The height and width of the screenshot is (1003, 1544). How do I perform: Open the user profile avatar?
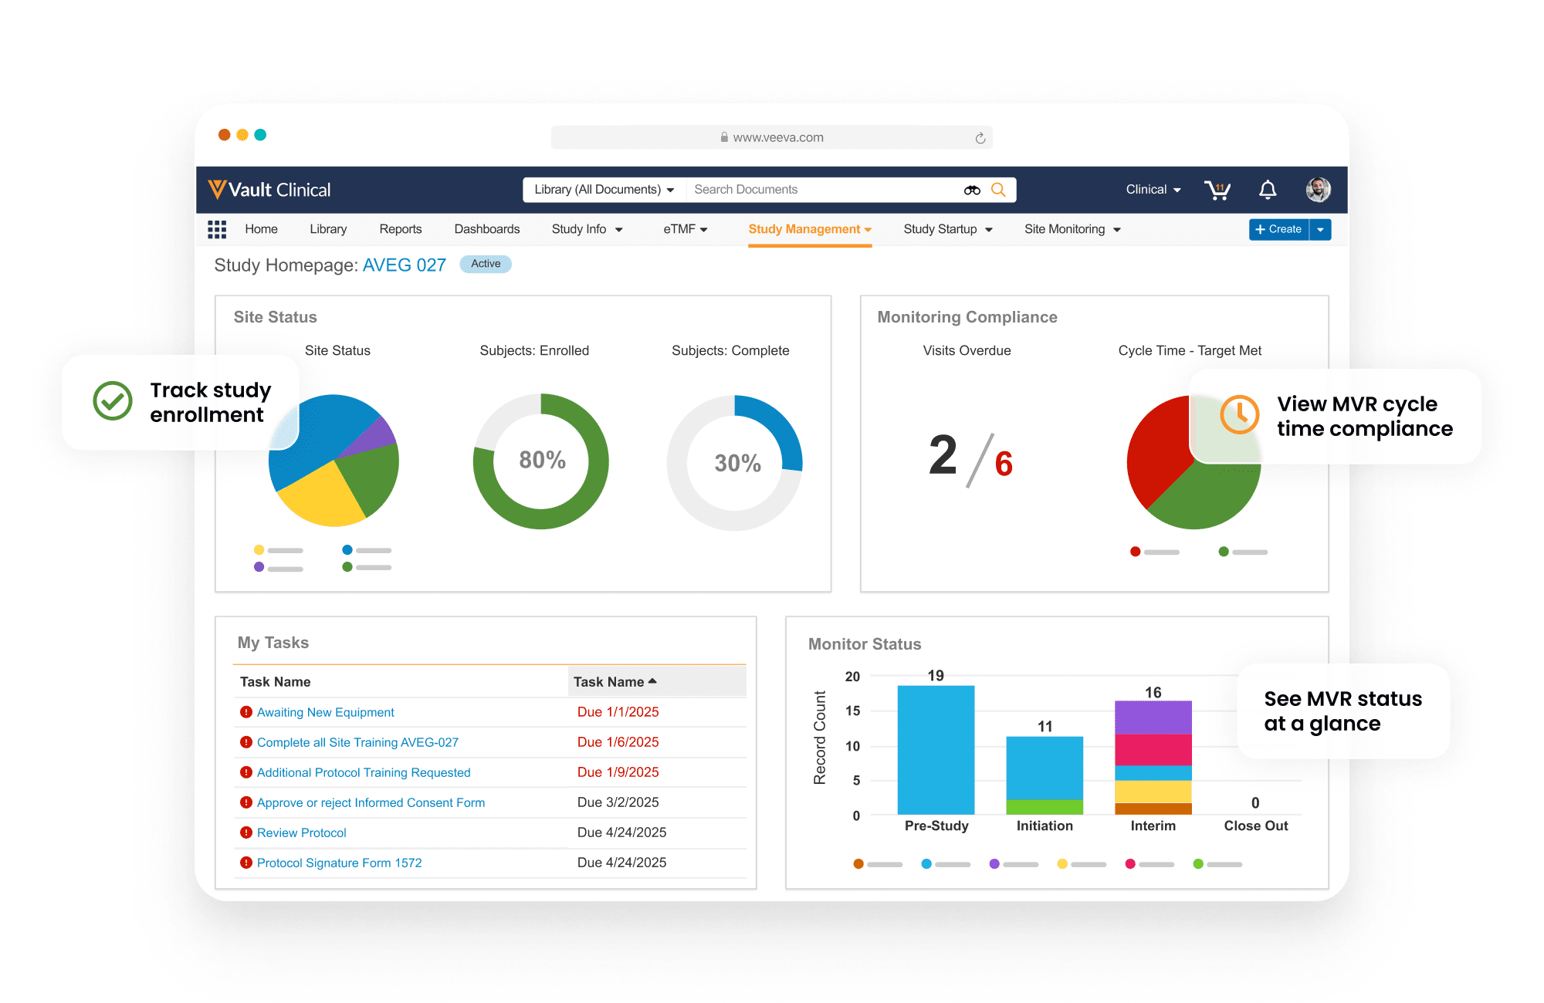point(1319,190)
